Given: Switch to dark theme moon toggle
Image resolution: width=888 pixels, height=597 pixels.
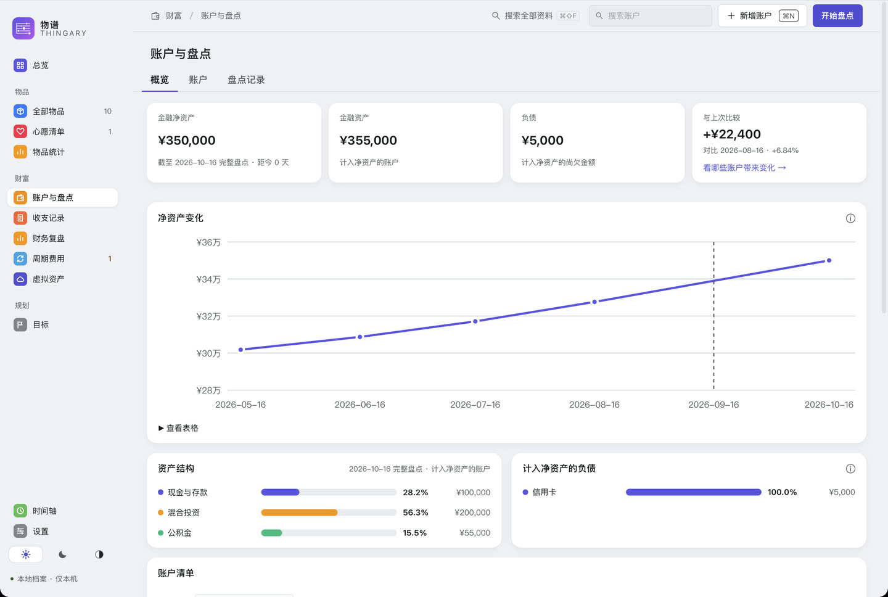Looking at the screenshot, I should tap(62, 554).
